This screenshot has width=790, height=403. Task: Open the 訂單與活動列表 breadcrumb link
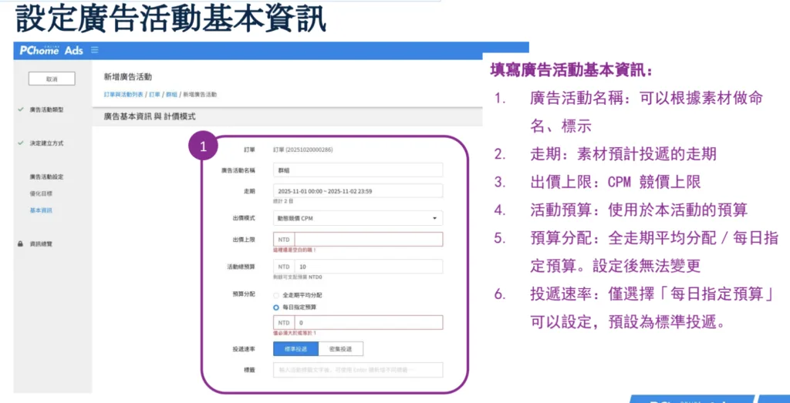(x=123, y=94)
